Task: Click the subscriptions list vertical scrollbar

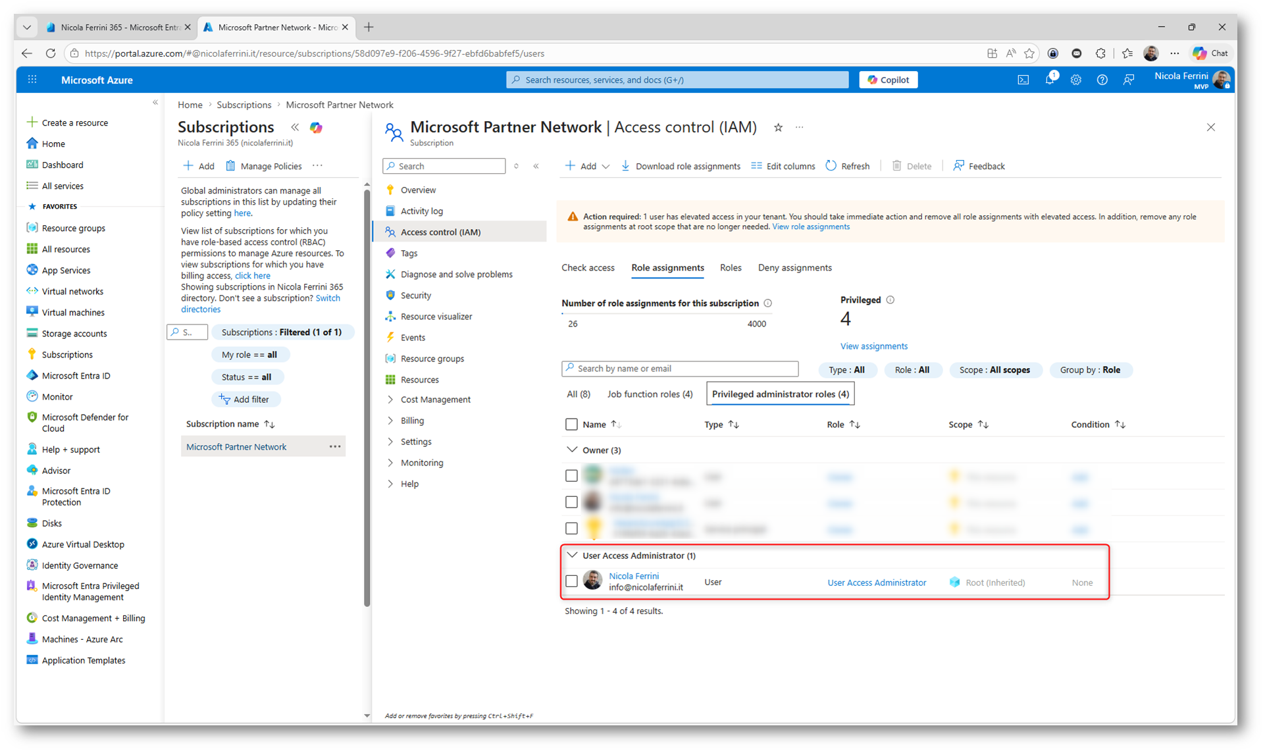Action: click(x=367, y=395)
